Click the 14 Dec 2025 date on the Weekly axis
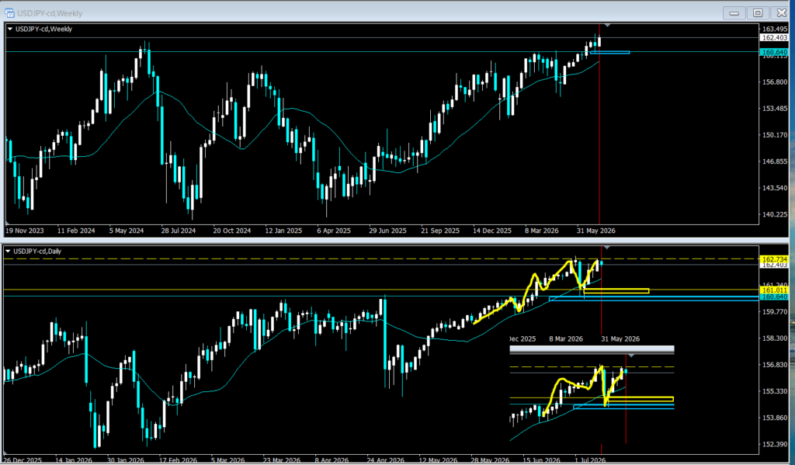This screenshot has height=465, width=795. [x=492, y=231]
